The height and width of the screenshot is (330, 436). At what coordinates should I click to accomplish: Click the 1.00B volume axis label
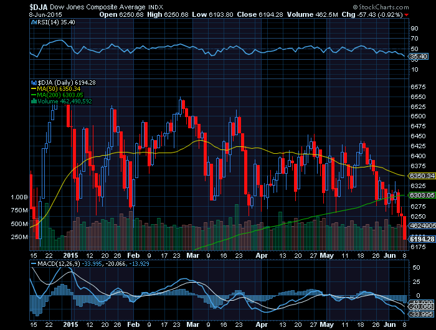[19, 197]
